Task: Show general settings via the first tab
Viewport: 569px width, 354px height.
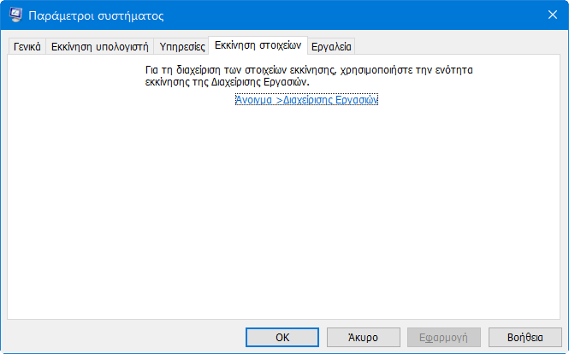Action: pos(27,46)
